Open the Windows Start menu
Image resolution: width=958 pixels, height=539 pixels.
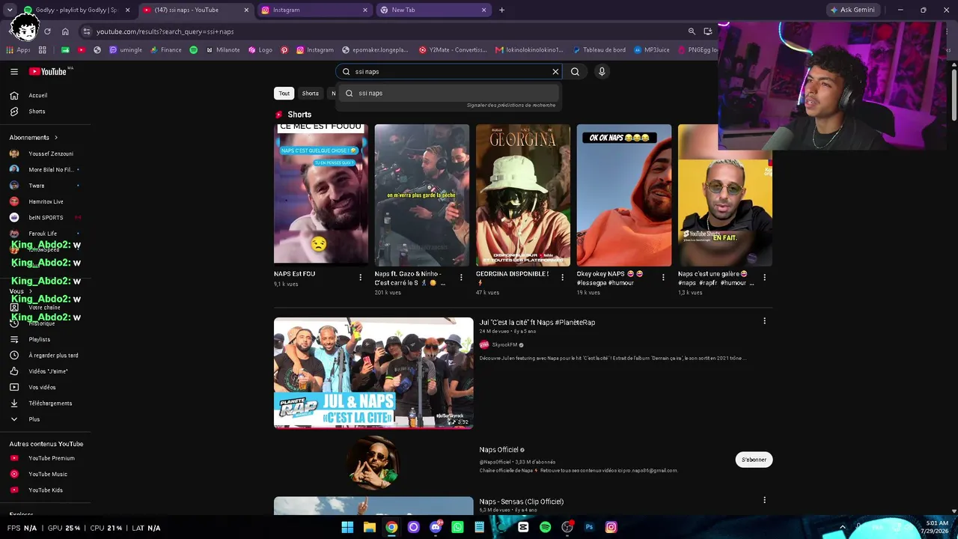347,528
